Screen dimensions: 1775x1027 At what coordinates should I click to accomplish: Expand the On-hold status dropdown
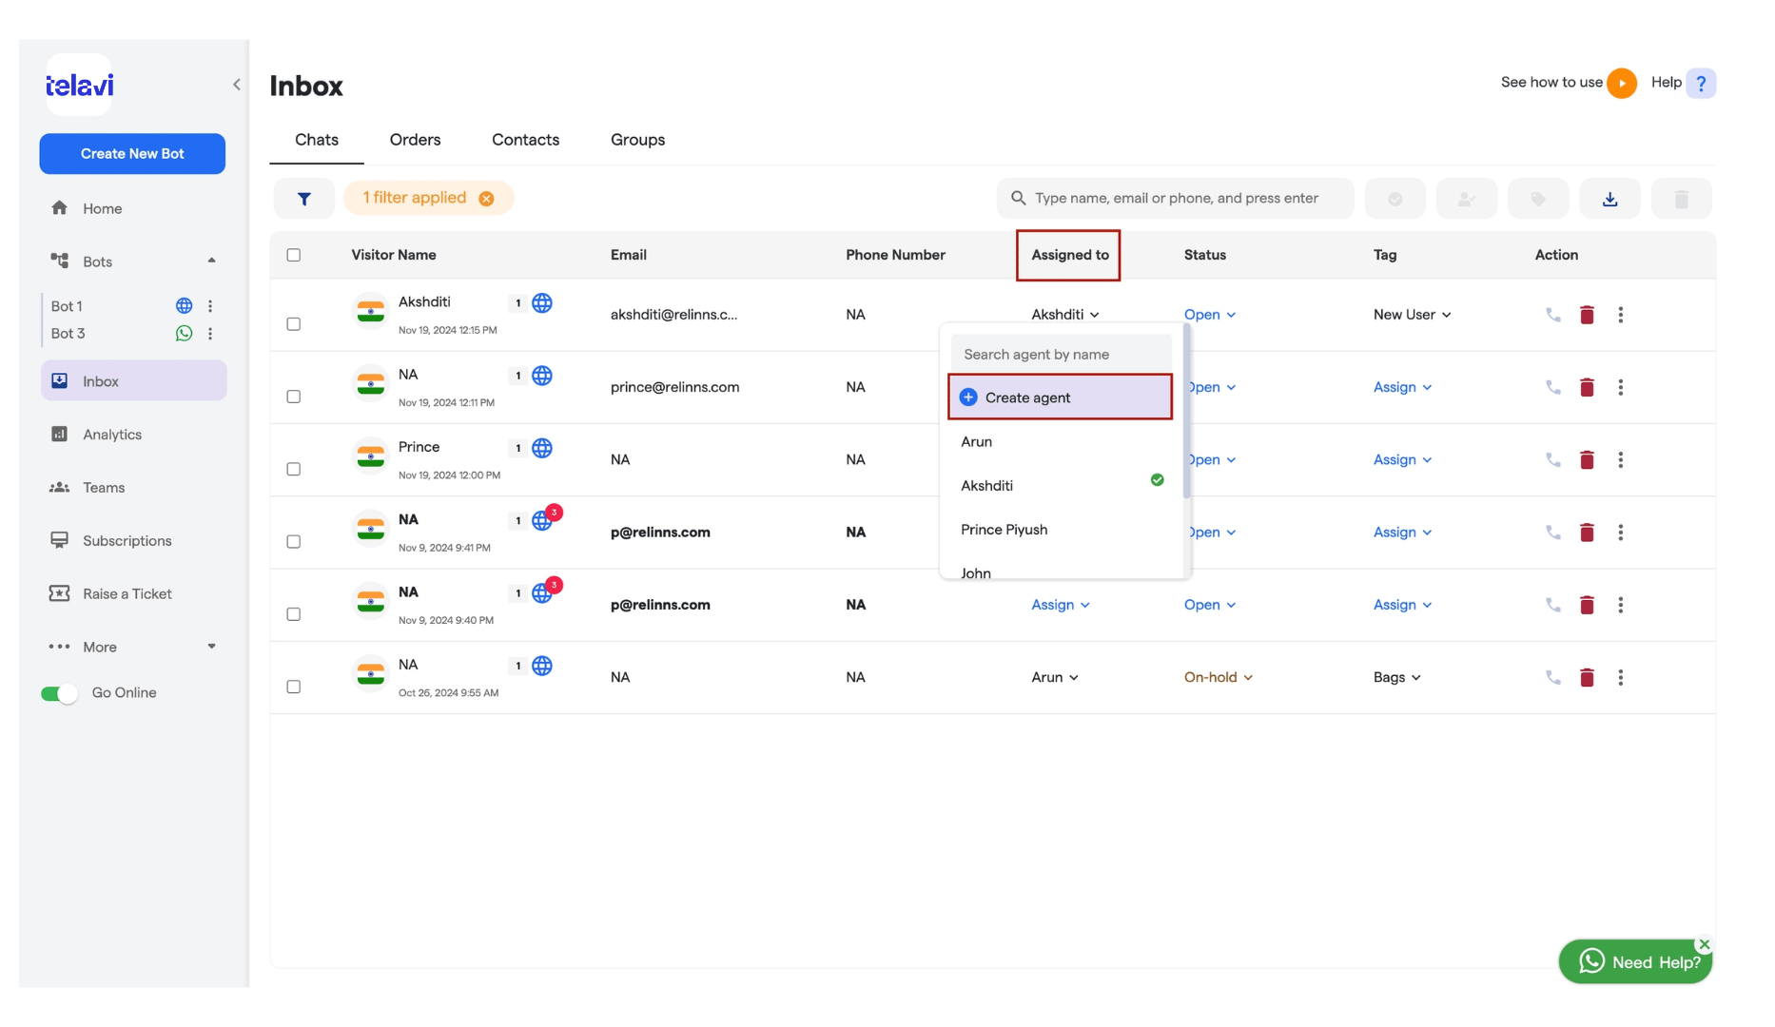tap(1218, 677)
